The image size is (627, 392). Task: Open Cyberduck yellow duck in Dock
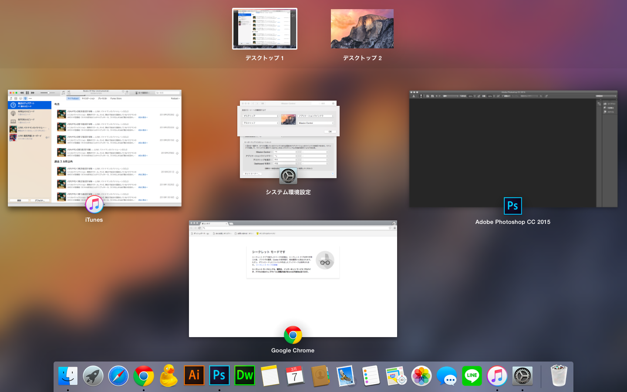[169, 375]
